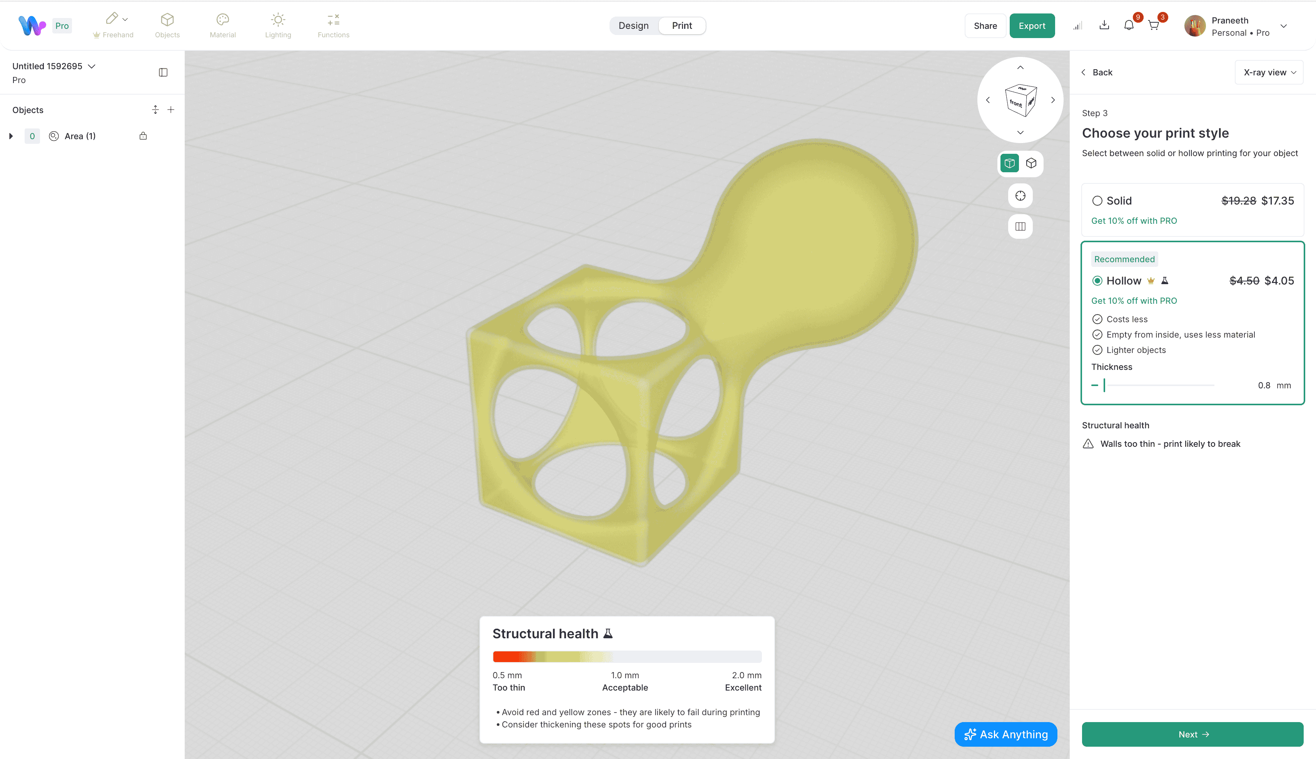This screenshot has height=759, width=1316.
Task: Click the crosshair recenter view icon
Action: pos(1020,195)
